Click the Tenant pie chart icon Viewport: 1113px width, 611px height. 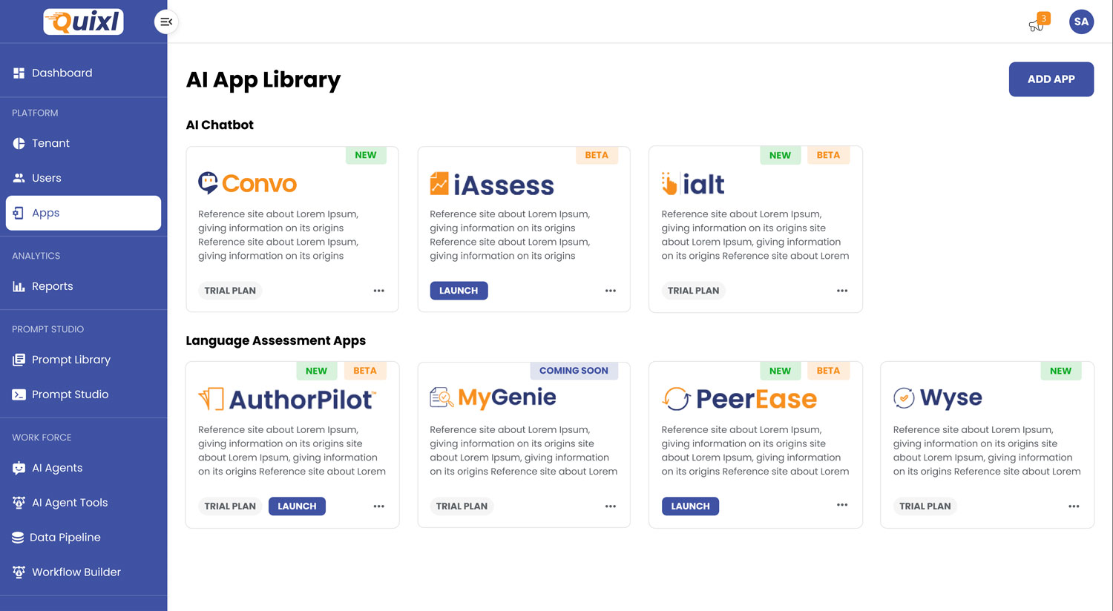[19, 143]
